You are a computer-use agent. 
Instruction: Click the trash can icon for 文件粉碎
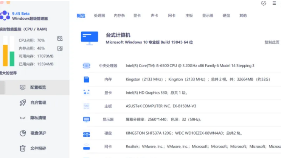[23, 148]
